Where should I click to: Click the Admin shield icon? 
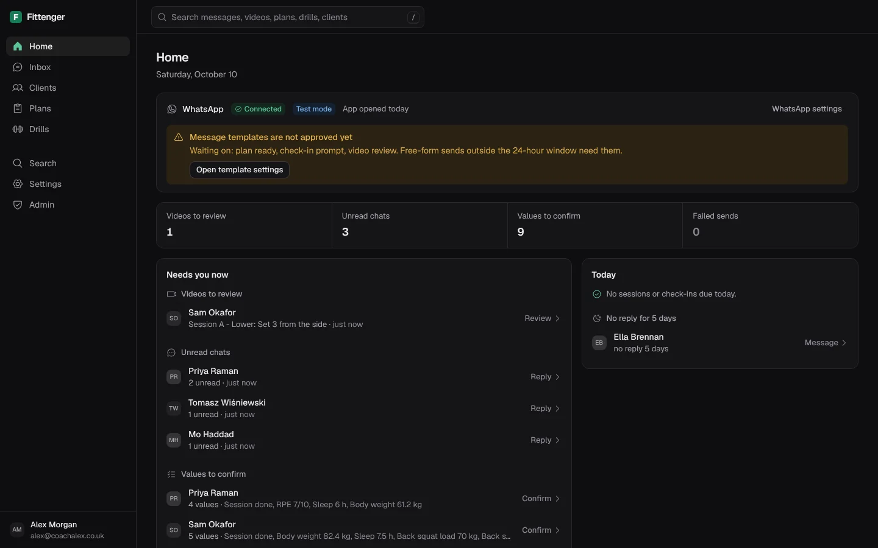click(18, 205)
